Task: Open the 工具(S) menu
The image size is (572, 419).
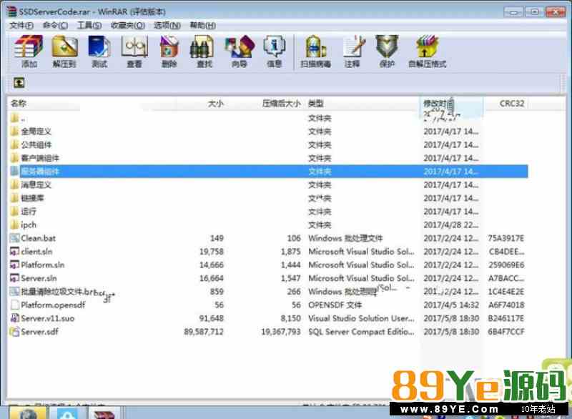Action: 89,25
